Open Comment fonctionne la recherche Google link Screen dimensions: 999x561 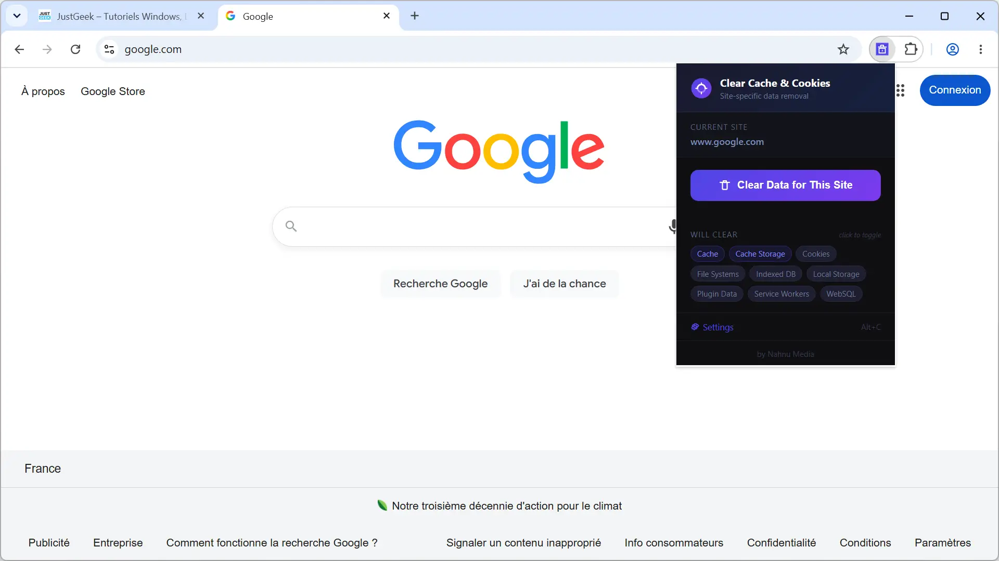point(272,543)
